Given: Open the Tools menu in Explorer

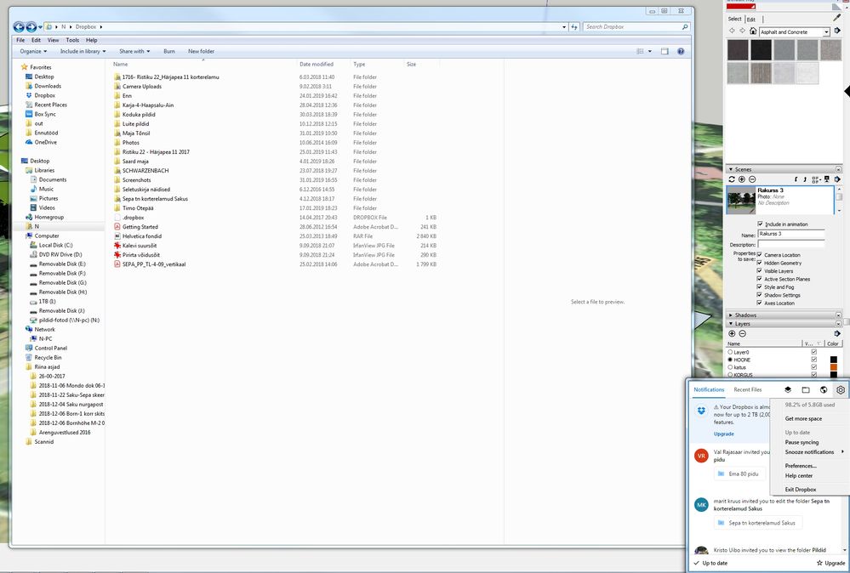Looking at the screenshot, I should pyautogui.click(x=72, y=40).
